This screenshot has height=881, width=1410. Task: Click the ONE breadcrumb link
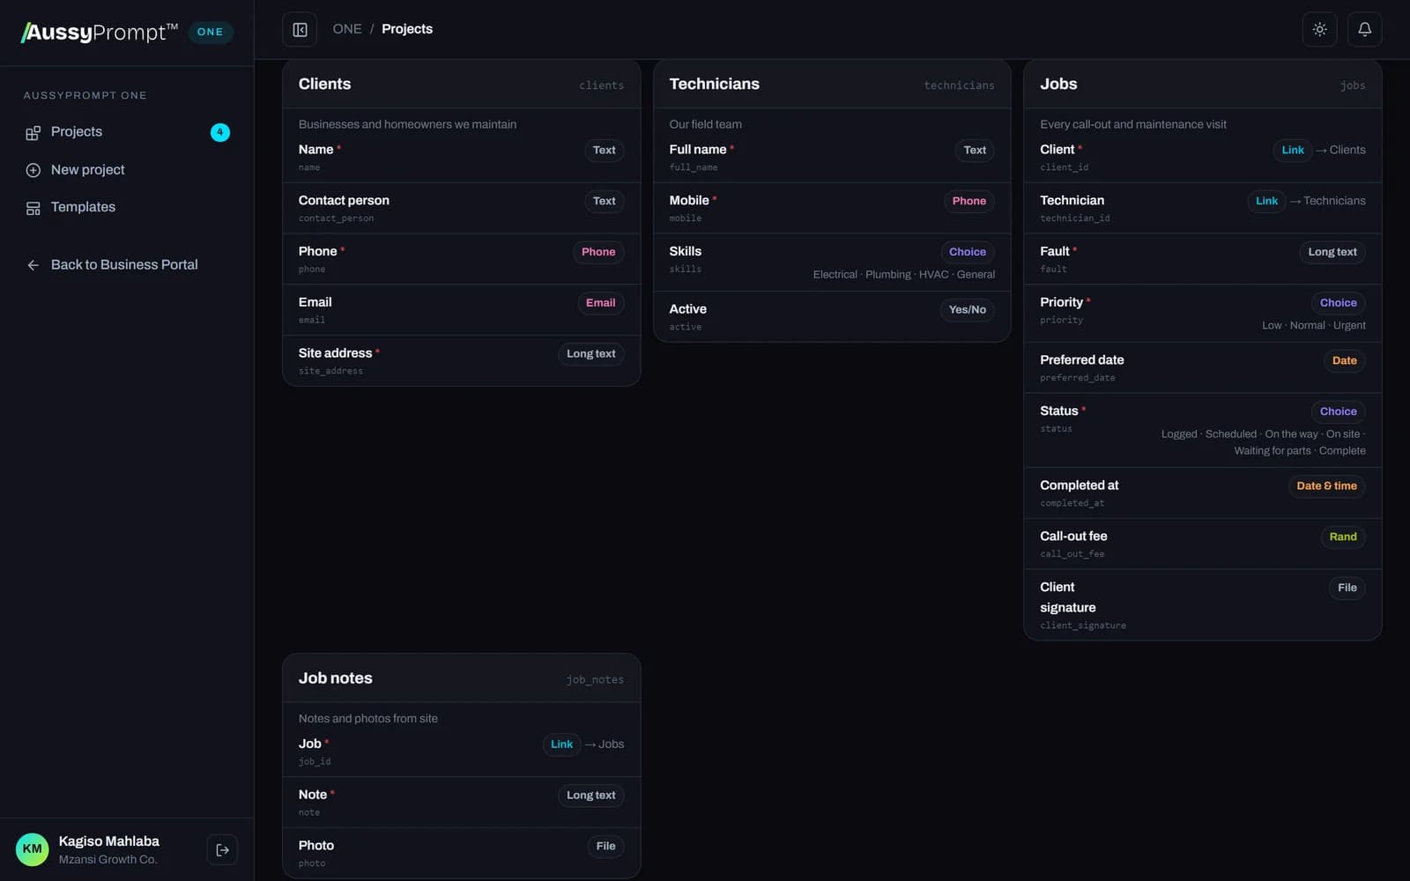click(347, 29)
